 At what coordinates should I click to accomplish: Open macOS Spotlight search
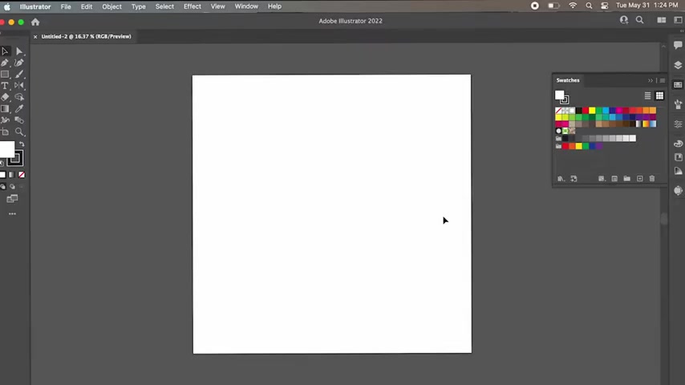589,6
